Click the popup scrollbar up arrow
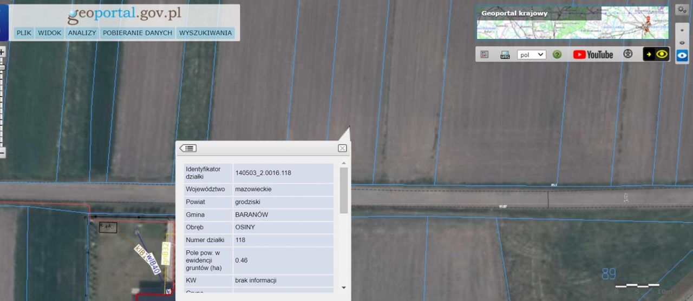The height and width of the screenshot is (301, 693). (x=344, y=163)
